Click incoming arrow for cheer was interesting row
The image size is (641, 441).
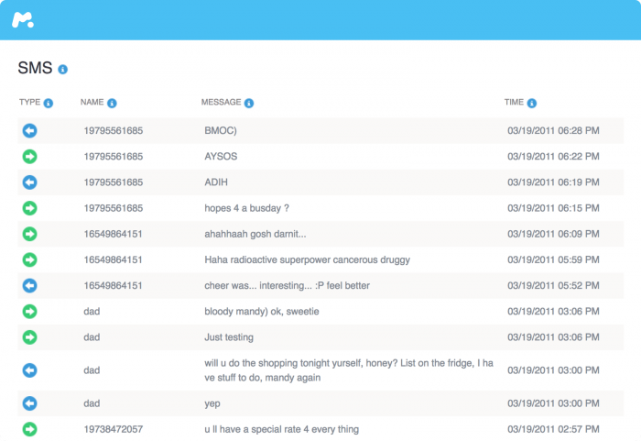coord(30,285)
